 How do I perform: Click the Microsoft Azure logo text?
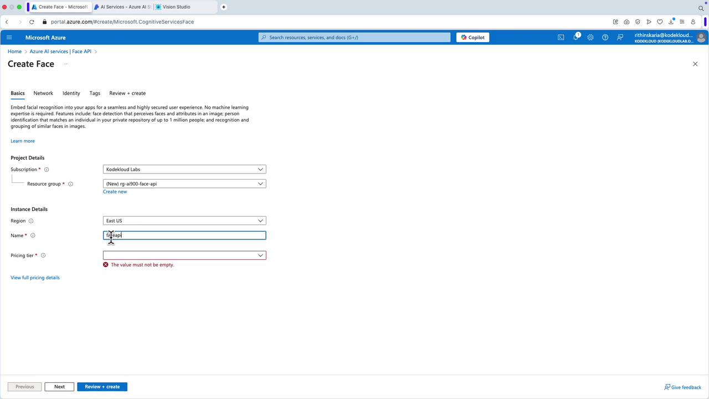[x=45, y=38]
